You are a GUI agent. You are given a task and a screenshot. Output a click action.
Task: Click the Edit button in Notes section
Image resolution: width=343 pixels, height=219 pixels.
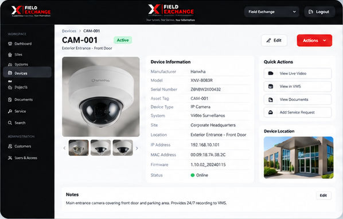(x=323, y=195)
